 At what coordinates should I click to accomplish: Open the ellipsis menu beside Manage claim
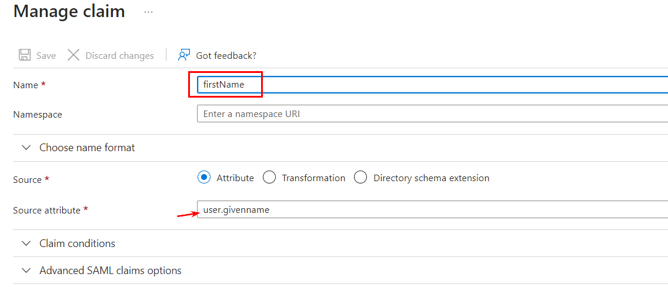point(148,12)
